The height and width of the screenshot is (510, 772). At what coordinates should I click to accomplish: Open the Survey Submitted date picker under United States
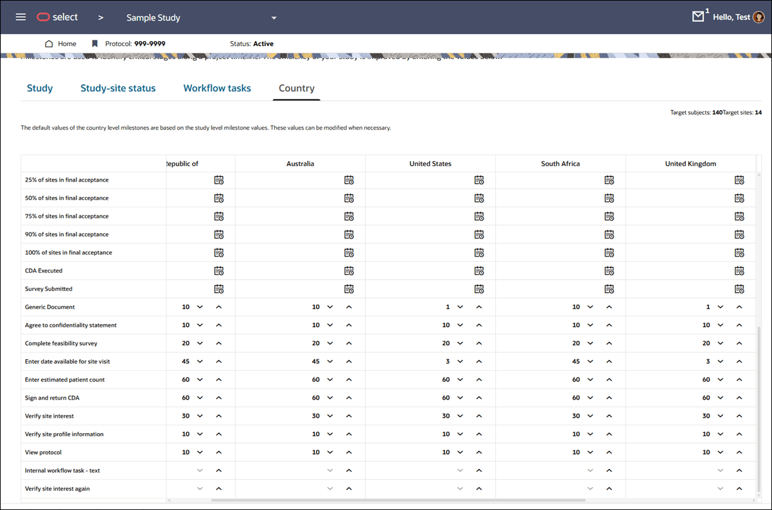[479, 289]
